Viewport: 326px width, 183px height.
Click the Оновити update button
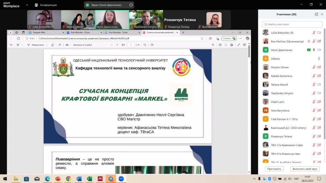pos(229,38)
